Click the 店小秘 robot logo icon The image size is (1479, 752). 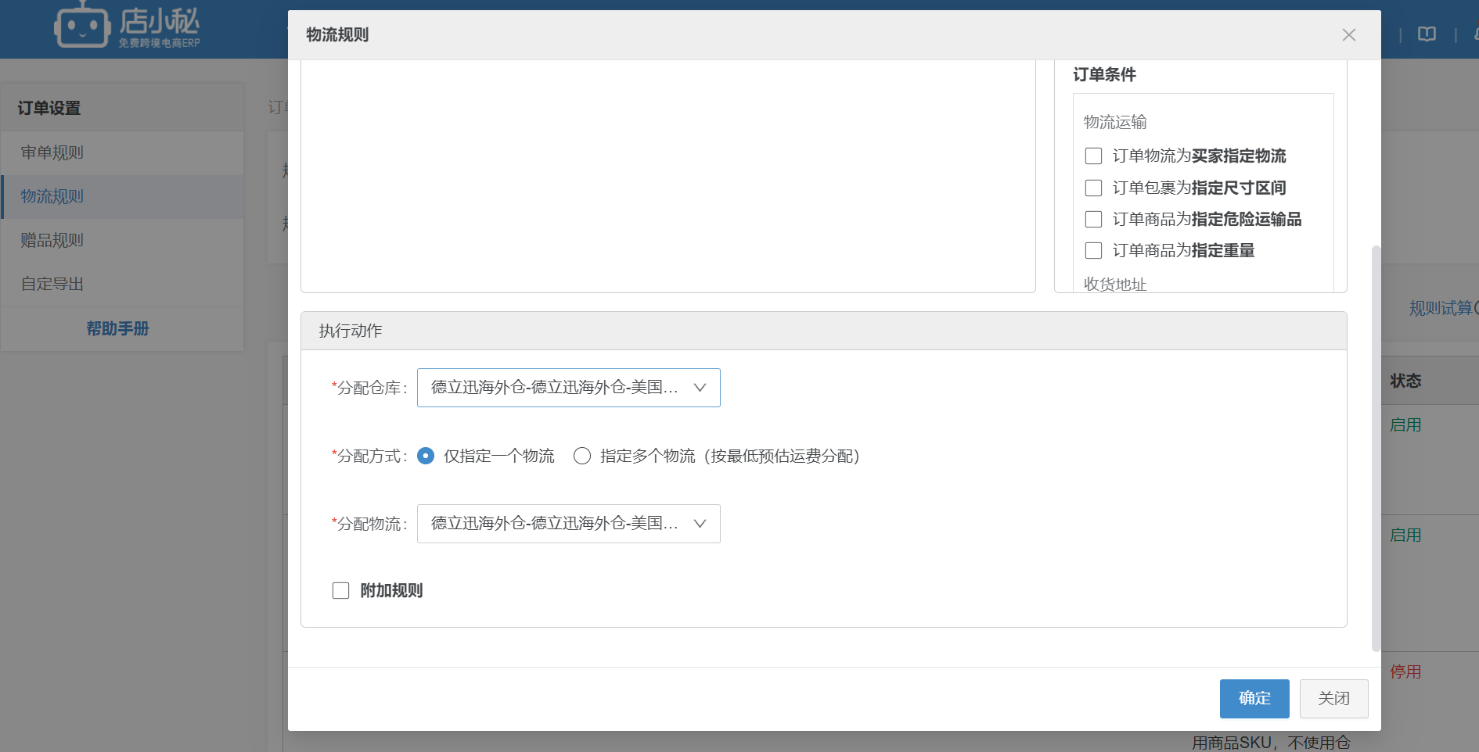click(81, 27)
